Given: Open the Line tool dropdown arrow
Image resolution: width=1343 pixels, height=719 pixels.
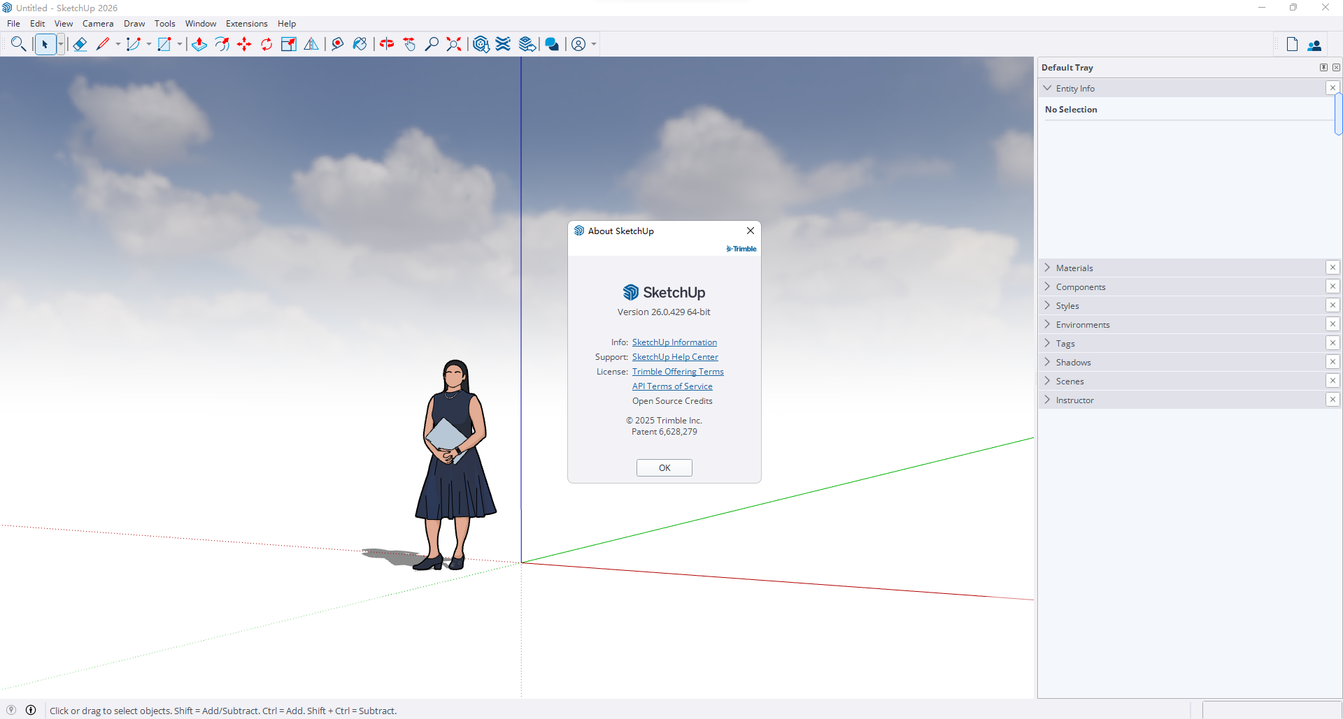Looking at the screenshot, I should pos(118,44).
